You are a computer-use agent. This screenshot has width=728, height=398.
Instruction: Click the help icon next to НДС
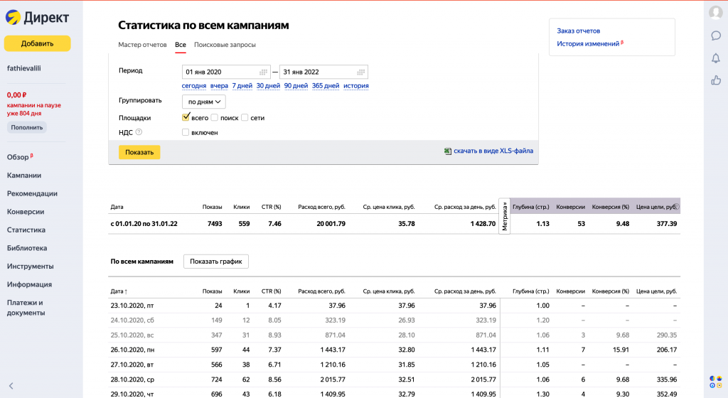click(139, 132)
